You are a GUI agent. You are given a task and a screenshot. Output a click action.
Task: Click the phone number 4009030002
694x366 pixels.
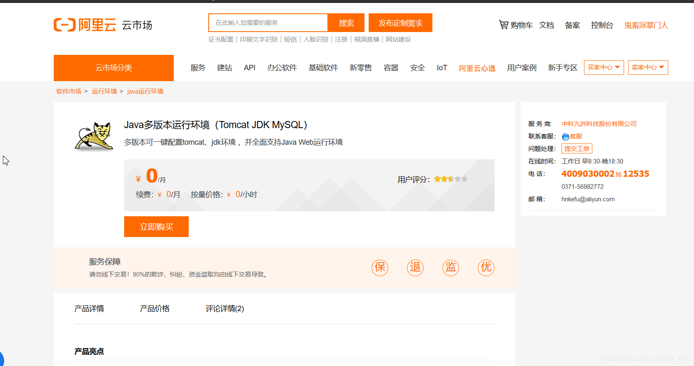(588, 174)
